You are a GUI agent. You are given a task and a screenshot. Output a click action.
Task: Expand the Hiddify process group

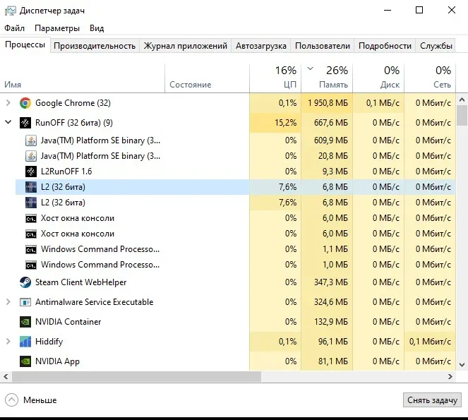tap(8, 341)
